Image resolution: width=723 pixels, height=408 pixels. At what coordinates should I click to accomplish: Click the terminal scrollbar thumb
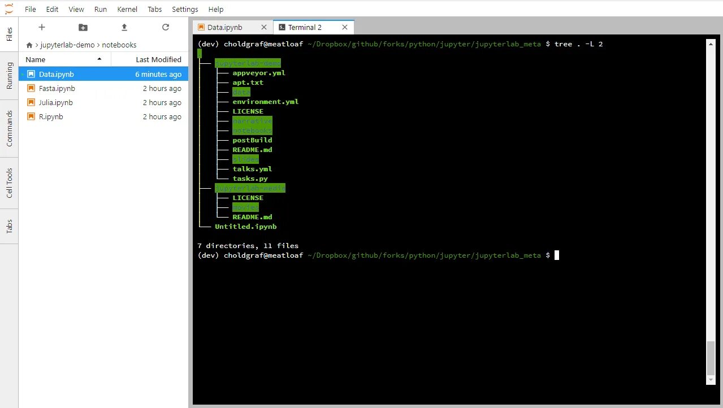pyautogui.click(x=711, y=358)
